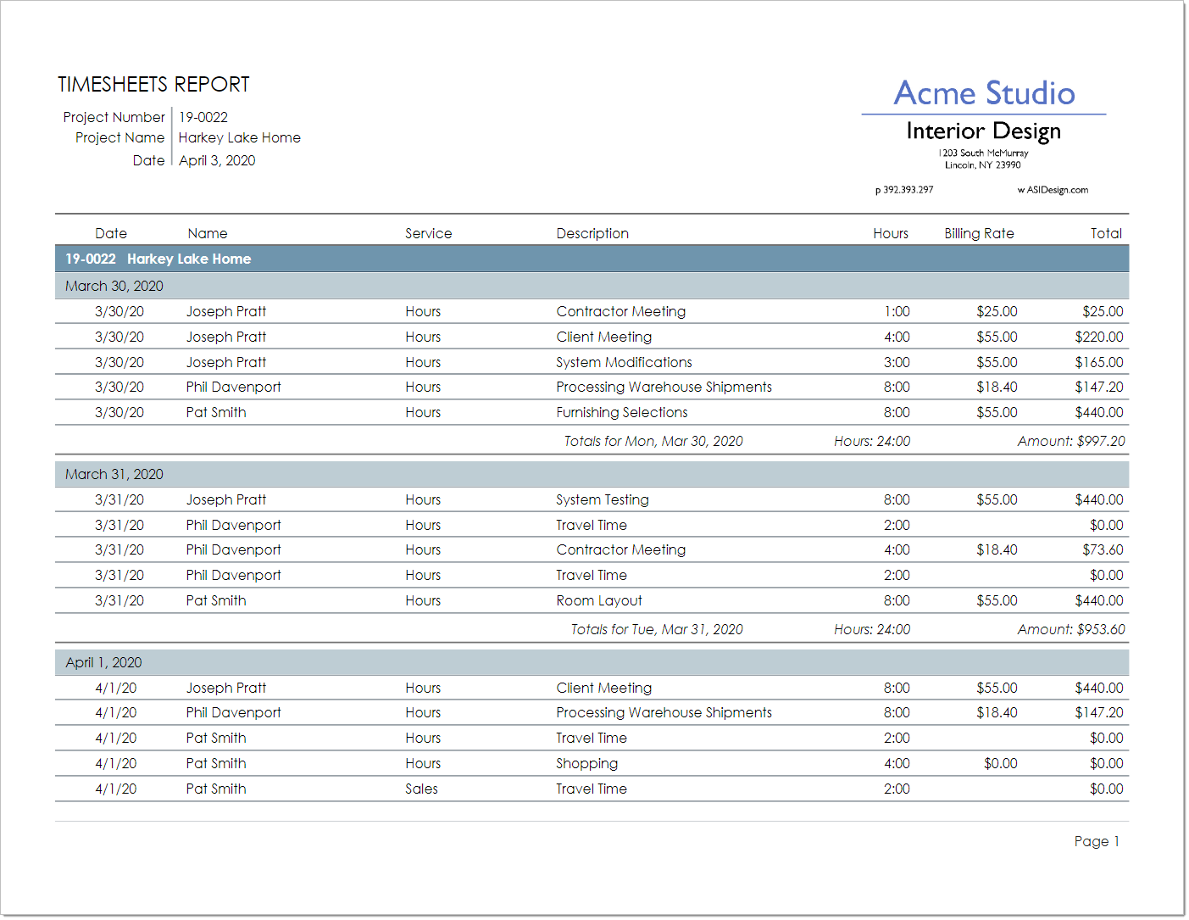Screen dimensions: 1189x920
Task: Select Furnishing Selections description
Action: pos(622,412)
